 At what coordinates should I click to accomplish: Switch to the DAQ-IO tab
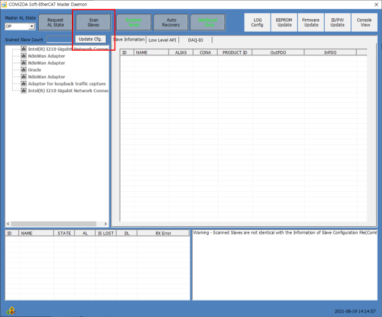195,40
